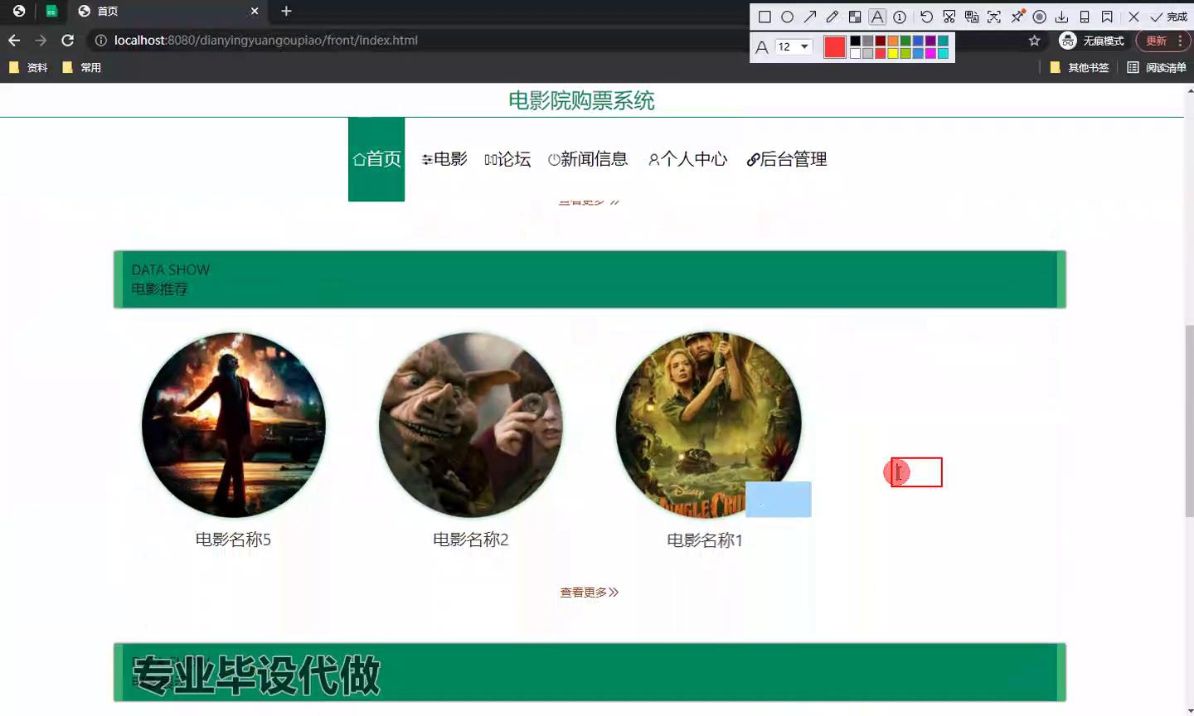Open the Chrome three-dot menu
1194x716 pixels.
pos(1180,41)
